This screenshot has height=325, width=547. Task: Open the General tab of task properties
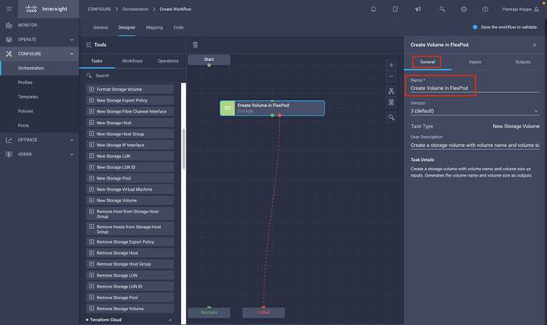(x=428, y=62)
